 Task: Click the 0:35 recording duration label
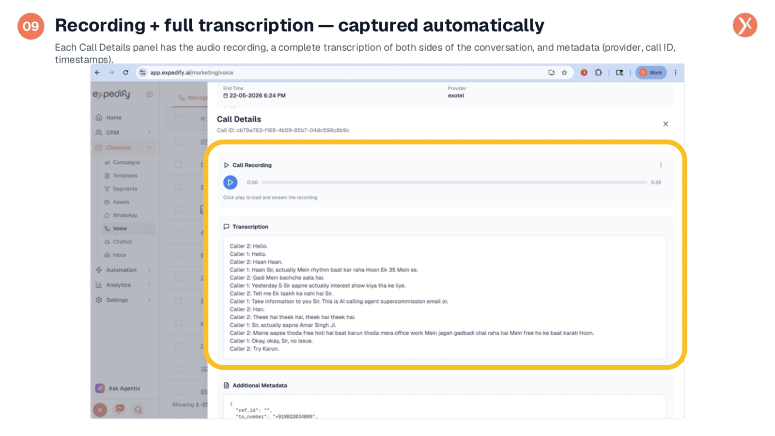[x=656, y=183]
